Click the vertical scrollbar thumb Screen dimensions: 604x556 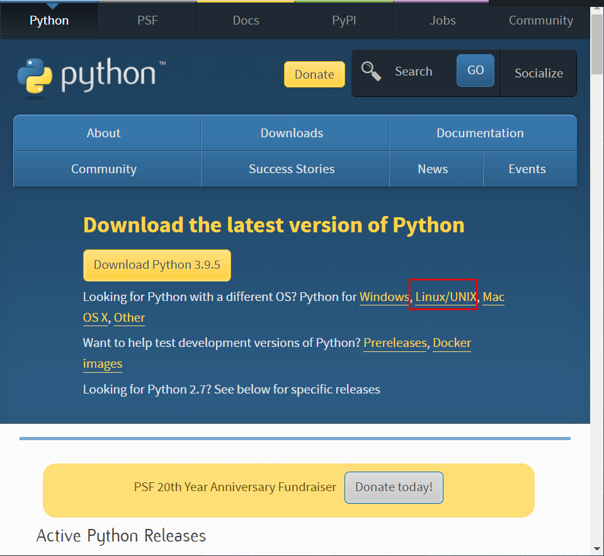[x=597, y=44]
